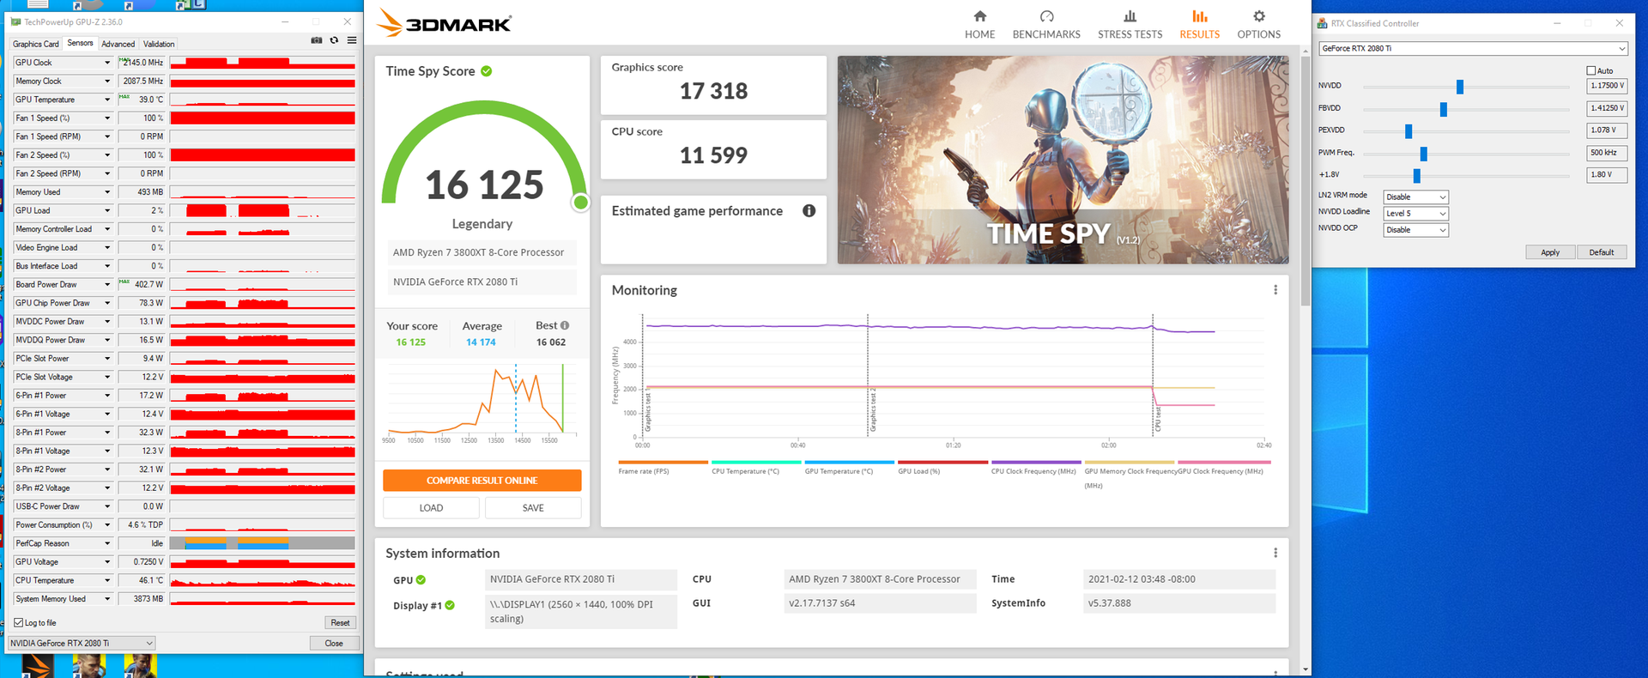The height and width of the screenshot is (678, 1648).
Task: Click the Time Spy hero image
Action: (1063, 160)
